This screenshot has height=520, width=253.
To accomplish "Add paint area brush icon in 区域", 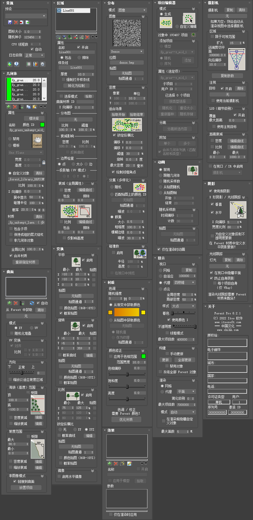I will pos(76,37).
